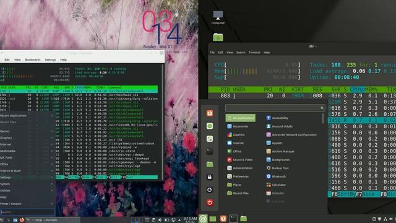Launch Archive Manager from Mint menu
396x223 pixels.
point(280,151)
